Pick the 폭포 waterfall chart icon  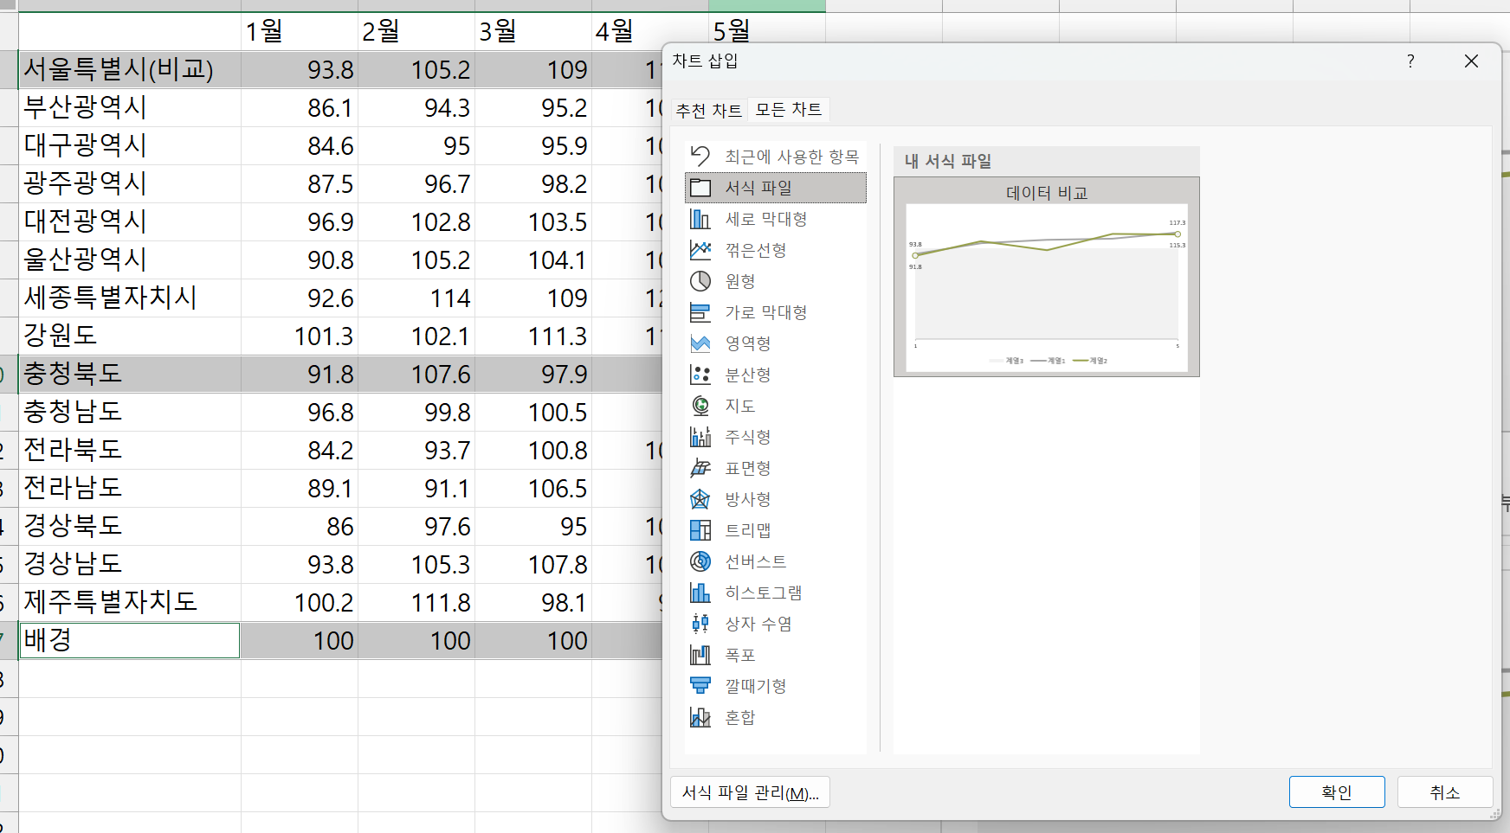pos(700,655)
